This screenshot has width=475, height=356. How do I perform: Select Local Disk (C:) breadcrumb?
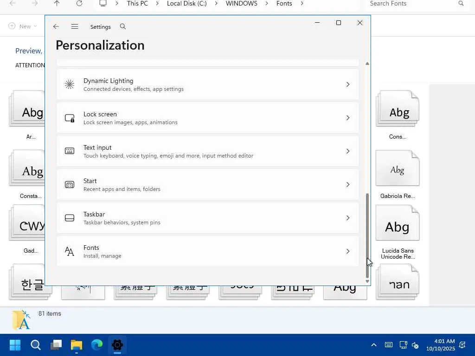click(x=186, y=3)
